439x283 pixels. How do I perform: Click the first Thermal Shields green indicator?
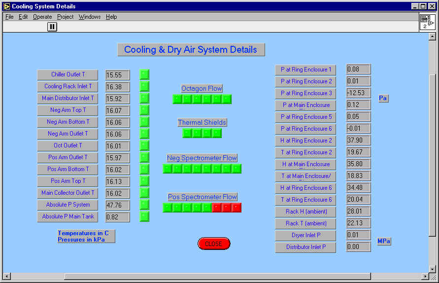point(187,134)
